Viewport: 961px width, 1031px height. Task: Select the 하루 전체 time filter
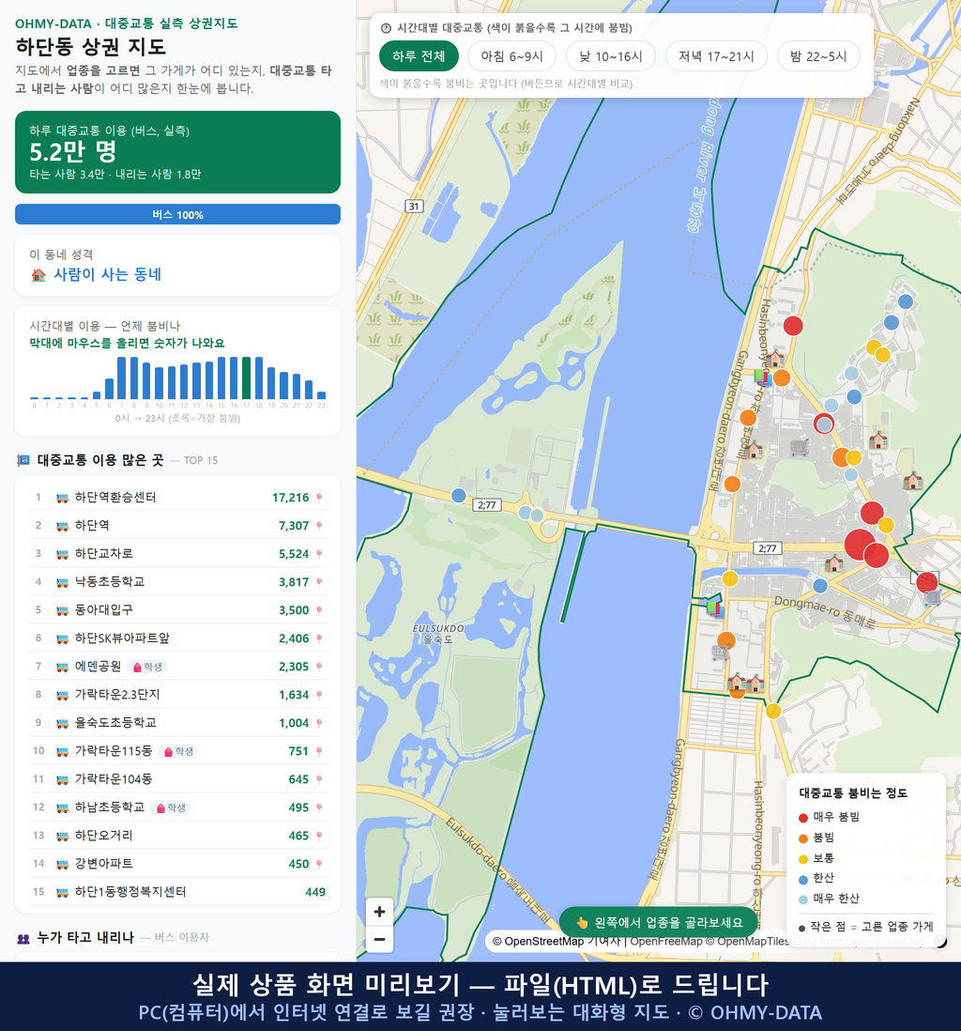[x=419, y=56]
